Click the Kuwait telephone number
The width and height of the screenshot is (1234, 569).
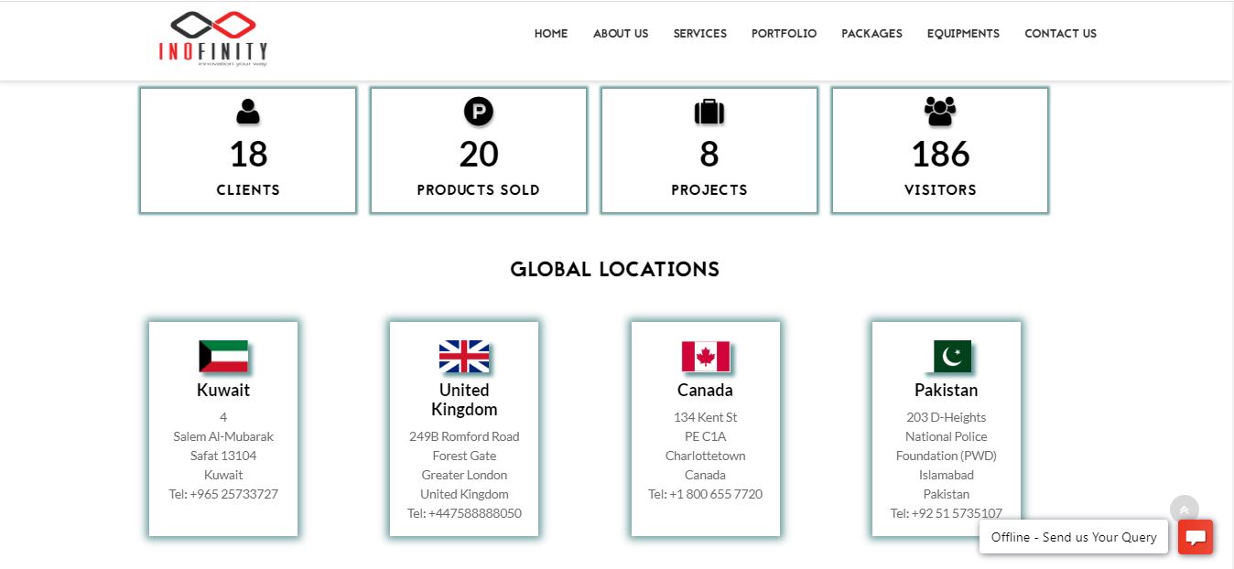[x=223, y=494]
